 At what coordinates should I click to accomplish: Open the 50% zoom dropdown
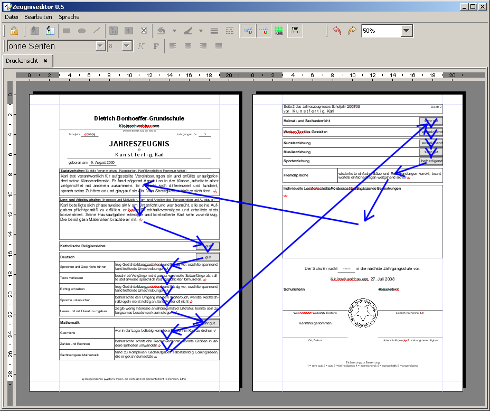tap(406, 31)
